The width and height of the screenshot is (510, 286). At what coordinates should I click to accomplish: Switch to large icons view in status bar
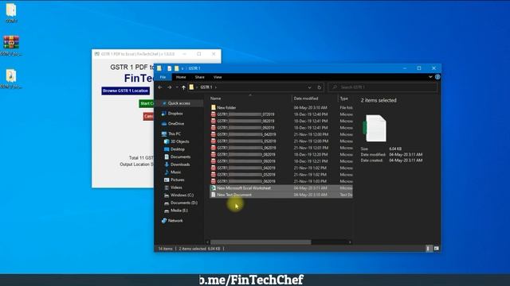436,249
